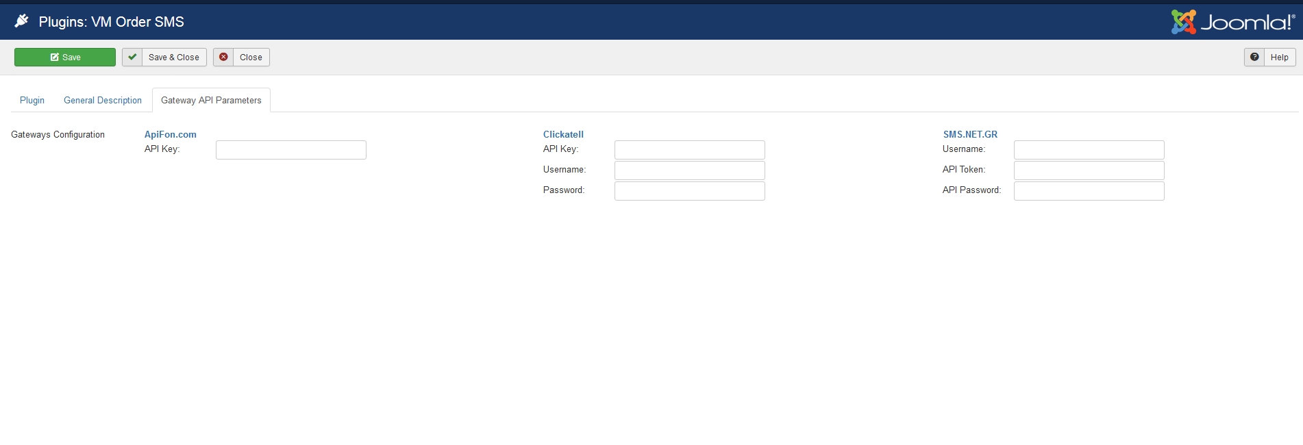Image resolution: width=1303 pixels, height=445 pixels.
Task: Click the question mark help icon
Action: [x=1254, y=58]
